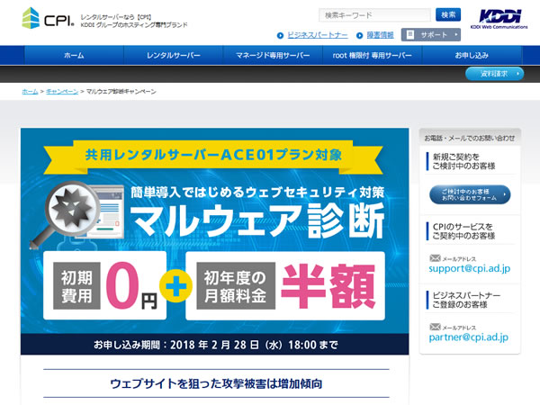Click the マルウェア診断 banner title
540x405 pixels.
click(x=257, y=221)
